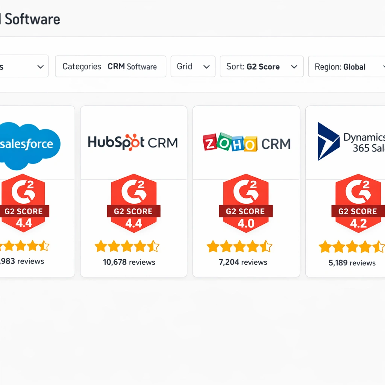Click Salesforce's star rating row

click(x=23, y=246)
